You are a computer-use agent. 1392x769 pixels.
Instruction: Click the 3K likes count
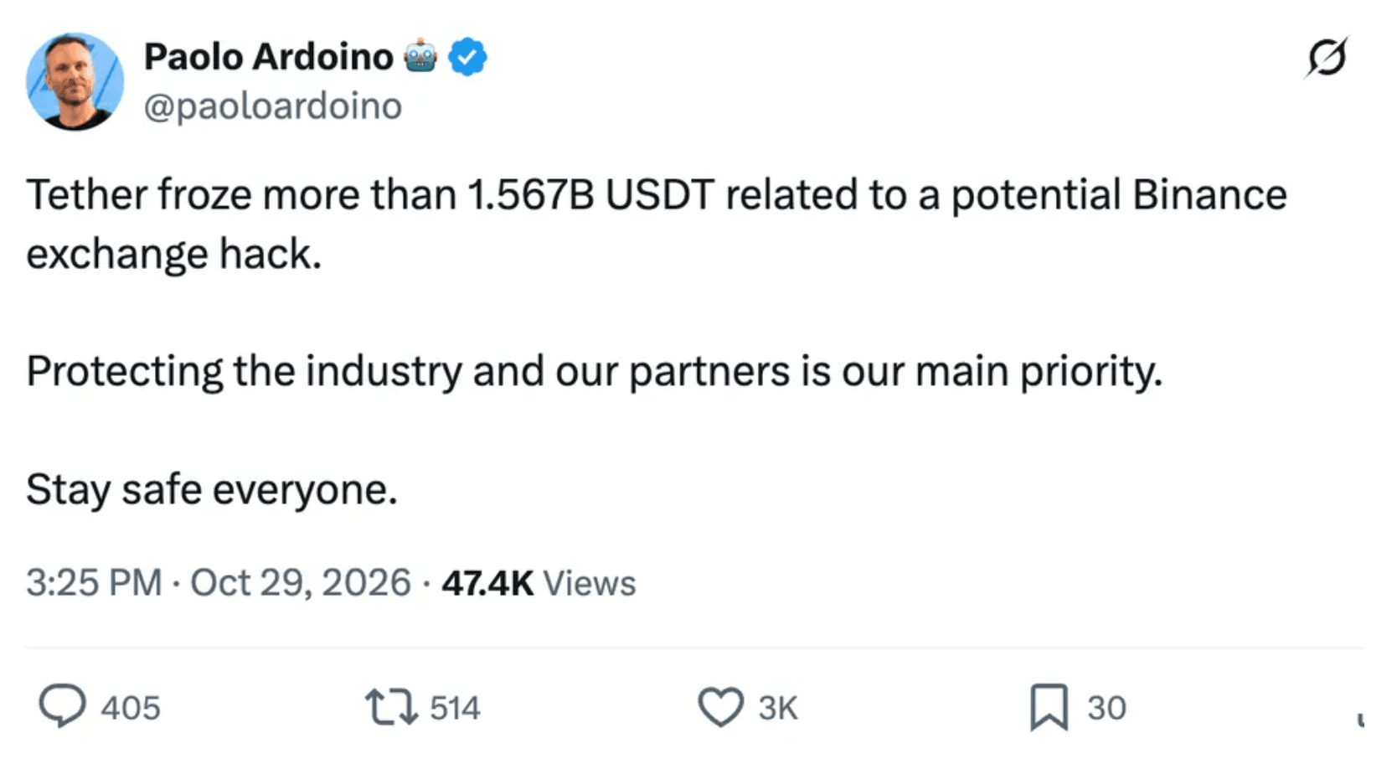(778, 708)
